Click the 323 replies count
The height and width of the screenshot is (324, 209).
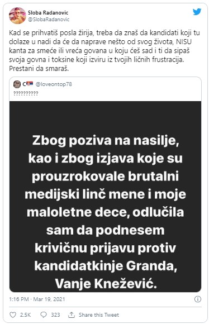tap(56, 315)
